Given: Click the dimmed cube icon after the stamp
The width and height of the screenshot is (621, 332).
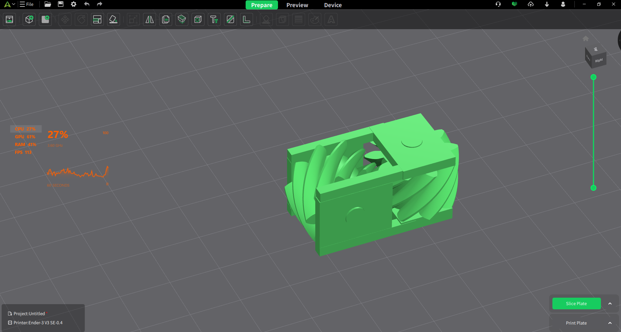Looking at the screenshot, I should click(283, 20).
